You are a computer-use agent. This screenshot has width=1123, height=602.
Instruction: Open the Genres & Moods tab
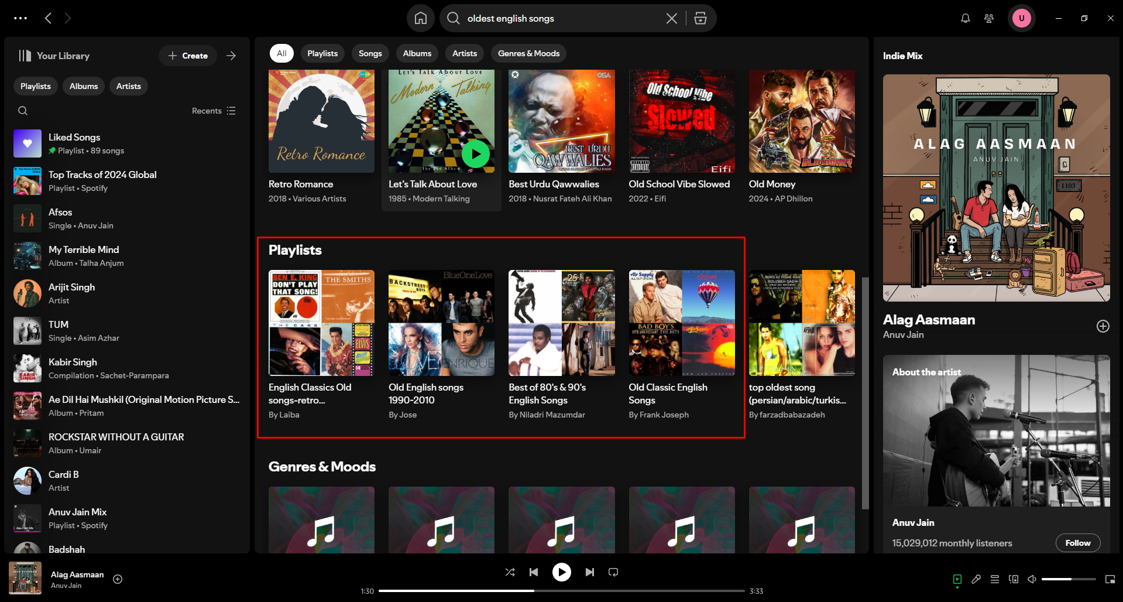(x=528, y=53)
